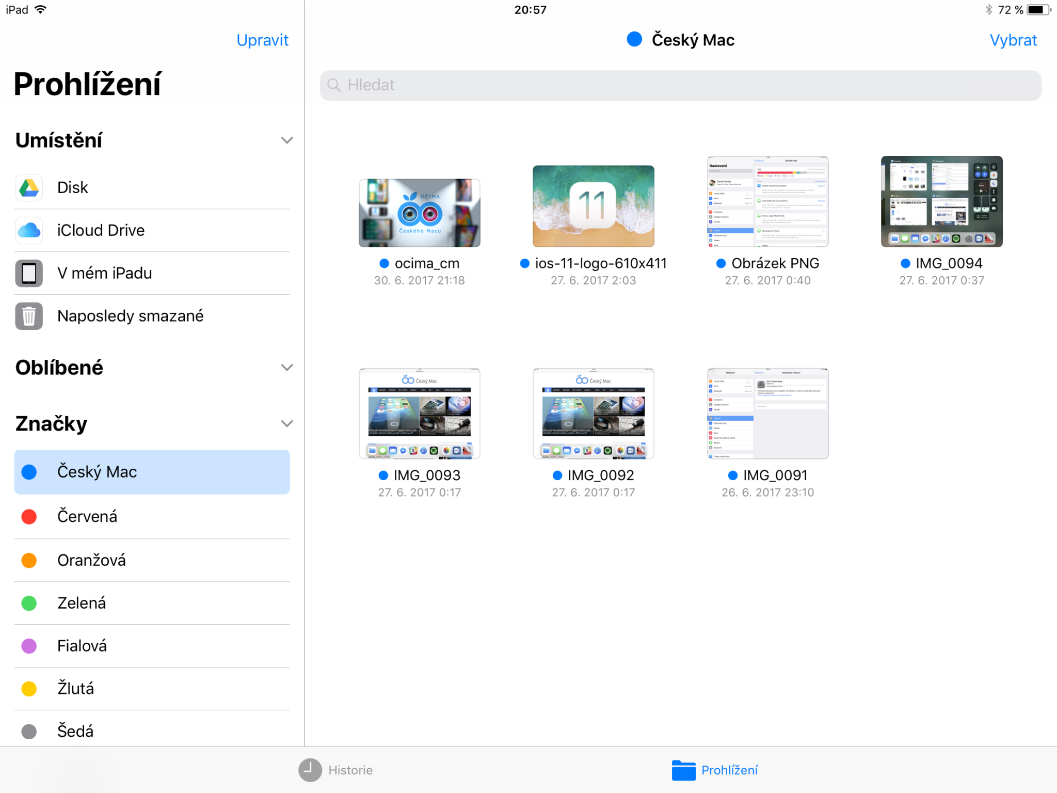Focus the Hledat search field
The image size is (1057, 793).
pyautogui.click(x=681, y=85)
